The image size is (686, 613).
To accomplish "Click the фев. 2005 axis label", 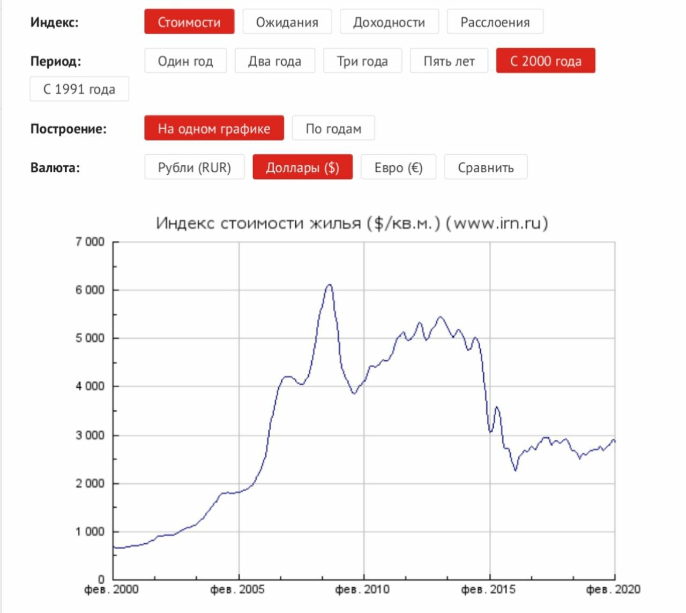I will 237,589.
